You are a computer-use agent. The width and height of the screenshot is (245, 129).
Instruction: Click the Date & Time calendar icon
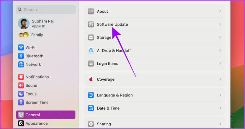(91, 108)
